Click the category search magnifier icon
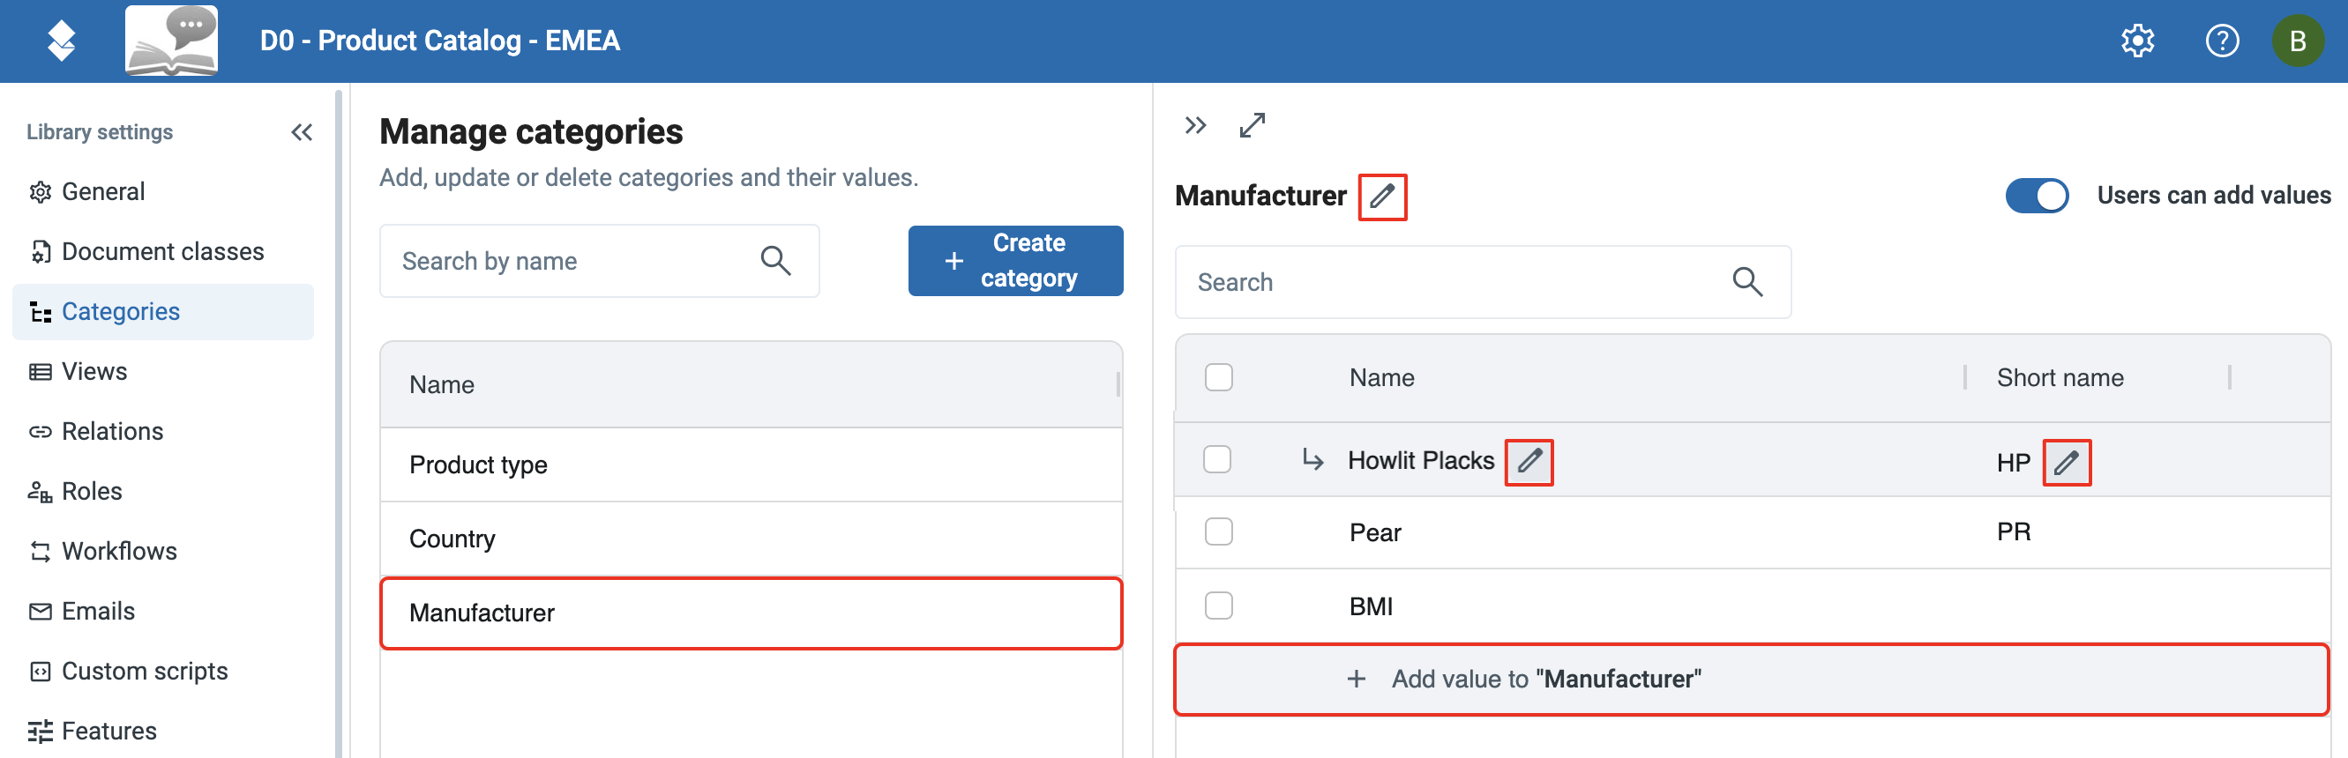Image resolution: width=2348 pixels, height=758 pixels. pos(775,262)
